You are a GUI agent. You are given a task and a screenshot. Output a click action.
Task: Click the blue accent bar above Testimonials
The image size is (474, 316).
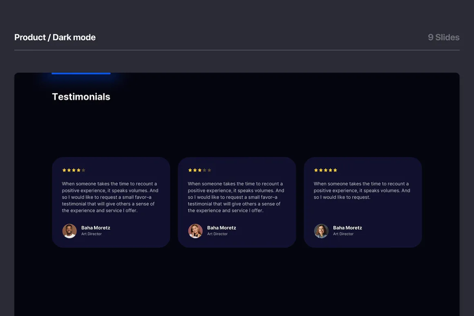tap(81, 73)
